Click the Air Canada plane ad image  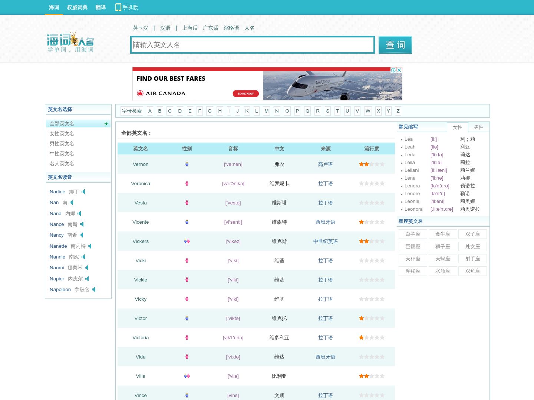(332, 86)
